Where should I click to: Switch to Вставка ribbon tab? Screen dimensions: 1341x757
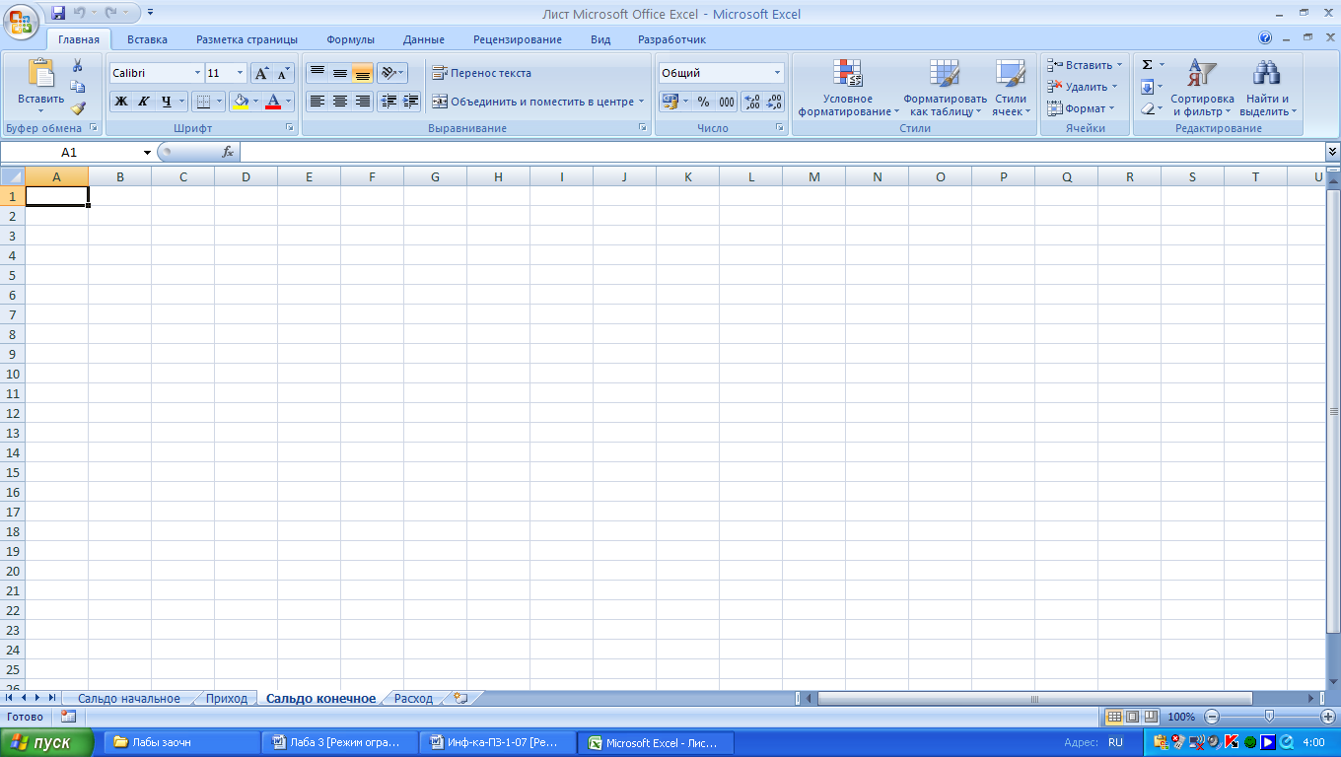click(x=147, y=40)
